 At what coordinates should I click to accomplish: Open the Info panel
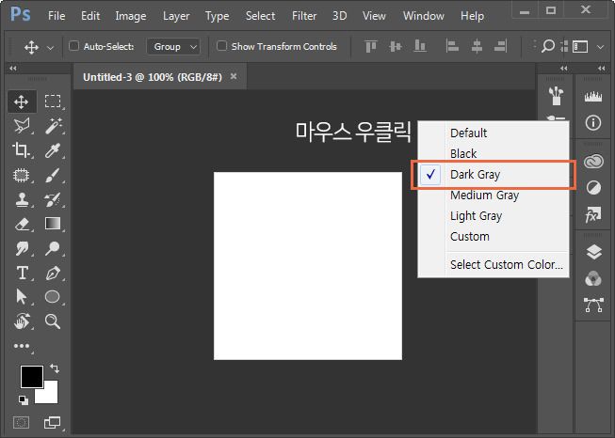(x=593, y=122)
